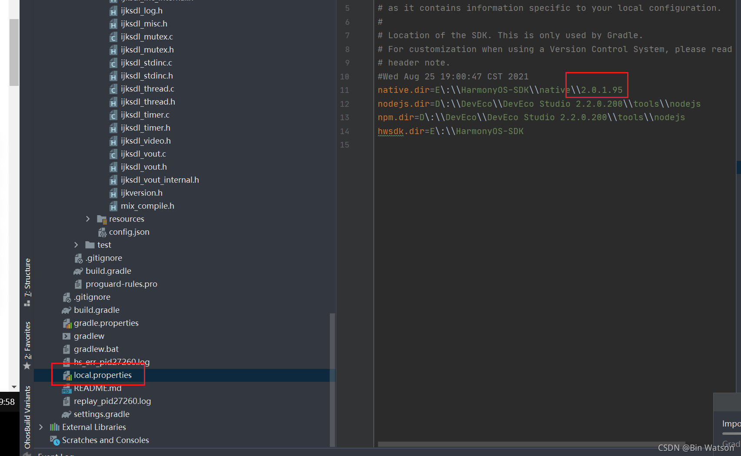Click the Scratches and Consoles icon

coord(55,440)
